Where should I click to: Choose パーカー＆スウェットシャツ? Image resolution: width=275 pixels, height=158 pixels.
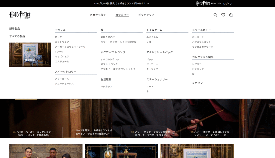[x=70, y=47]
